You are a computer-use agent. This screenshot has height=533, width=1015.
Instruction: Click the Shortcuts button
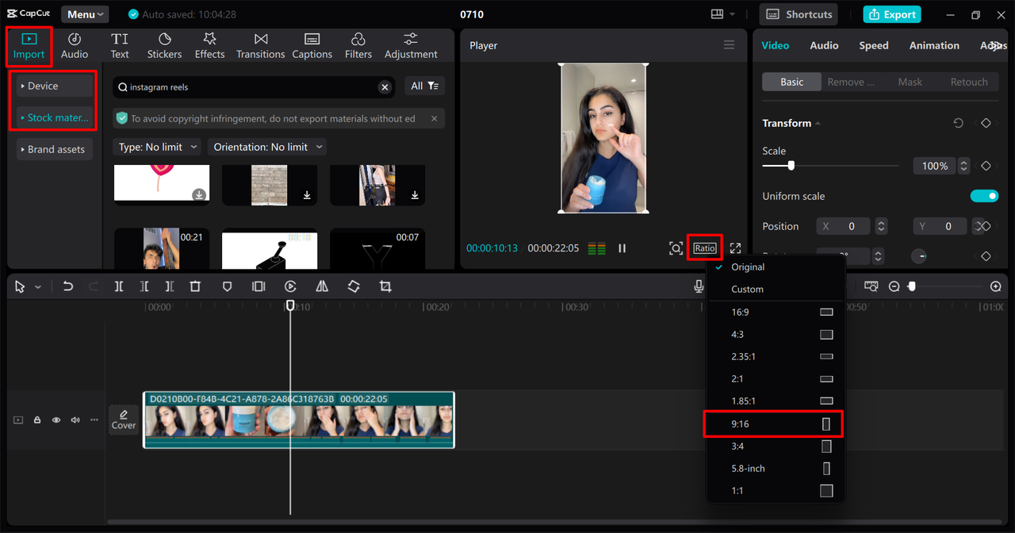[799, 14]
